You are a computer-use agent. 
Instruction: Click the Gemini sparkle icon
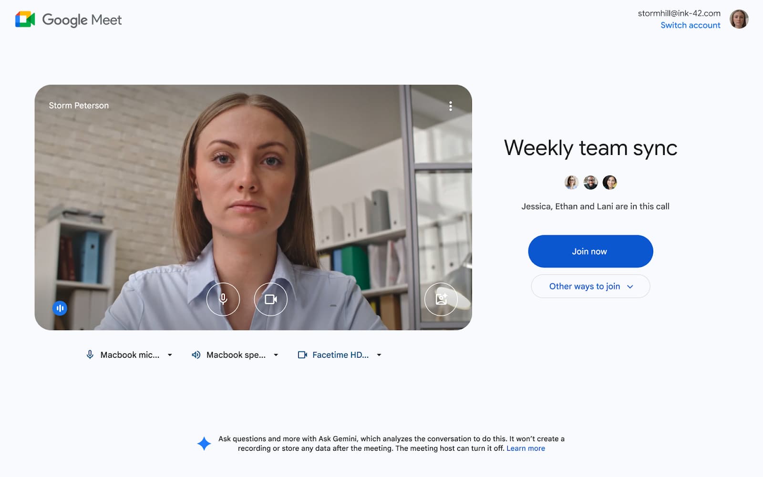click(204, 444)
